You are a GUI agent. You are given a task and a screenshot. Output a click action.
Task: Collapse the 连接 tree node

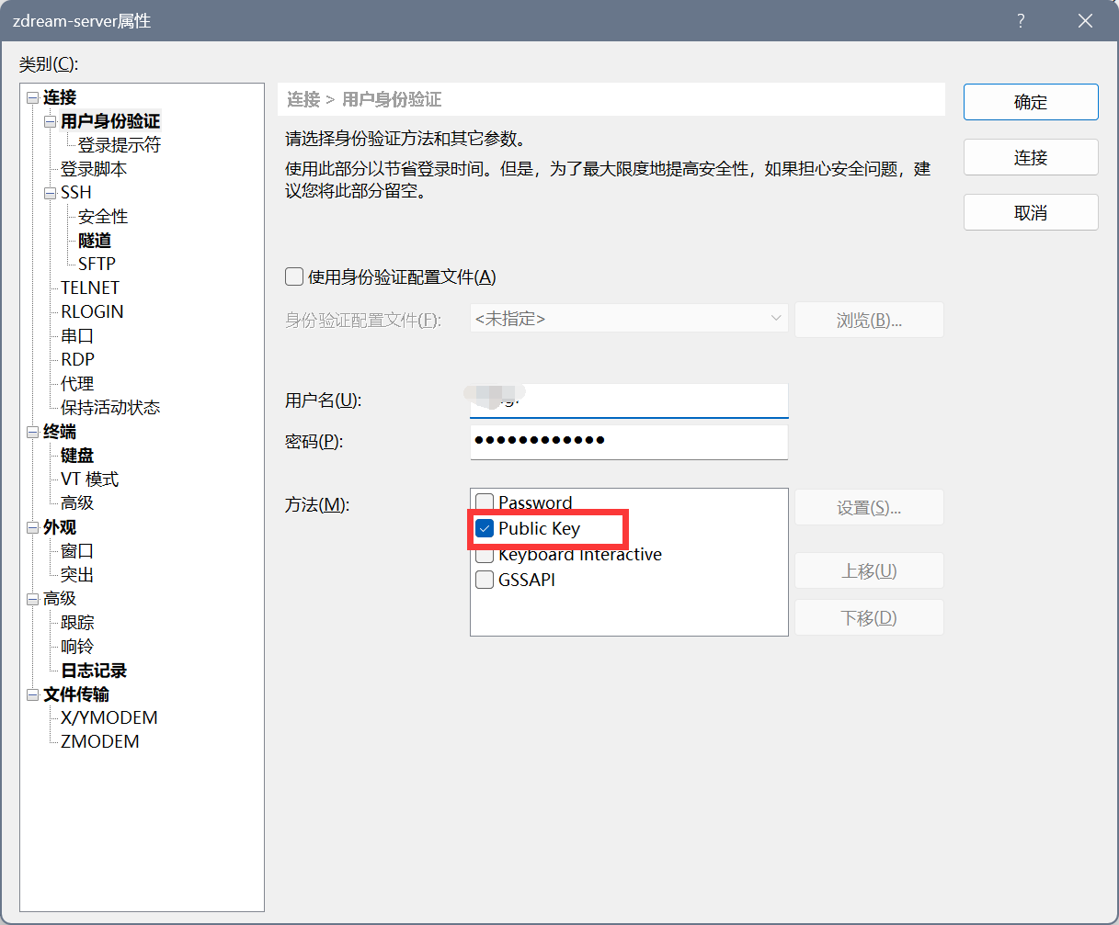pos(33,97)
